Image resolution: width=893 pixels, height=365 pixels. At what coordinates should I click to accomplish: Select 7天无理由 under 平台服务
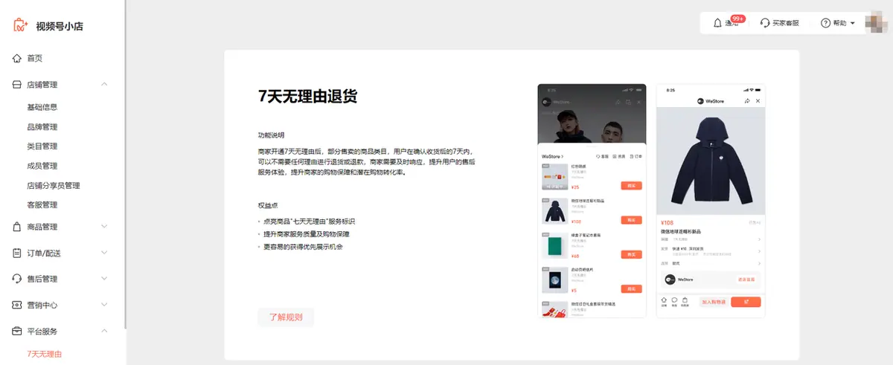[x=45, y=354]
